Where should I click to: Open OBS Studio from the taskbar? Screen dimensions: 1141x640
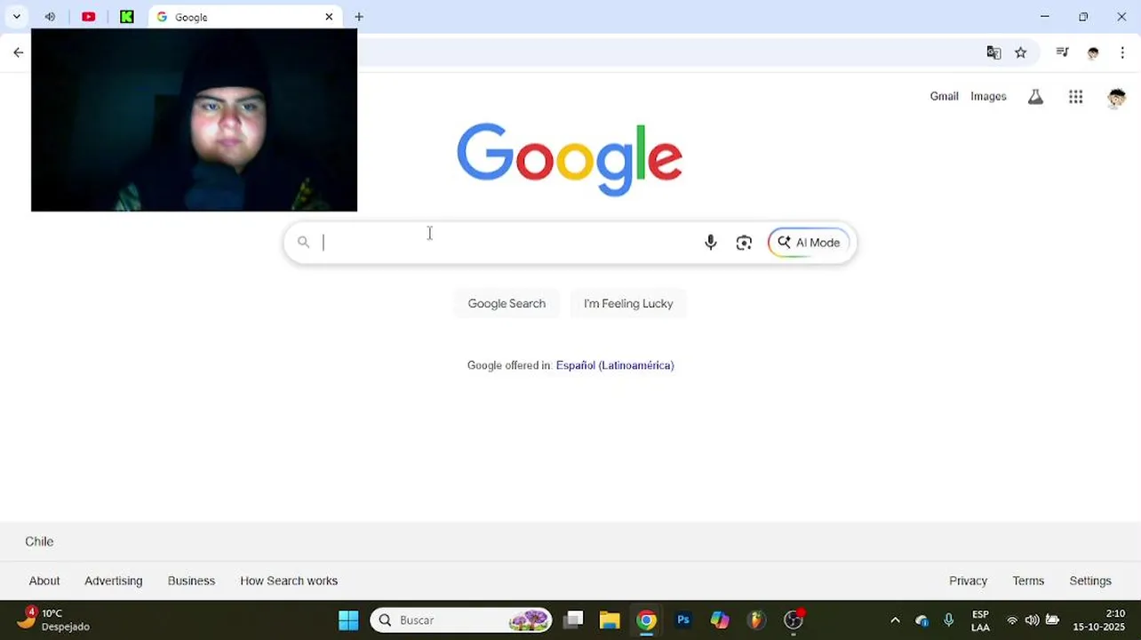point(794,620)
